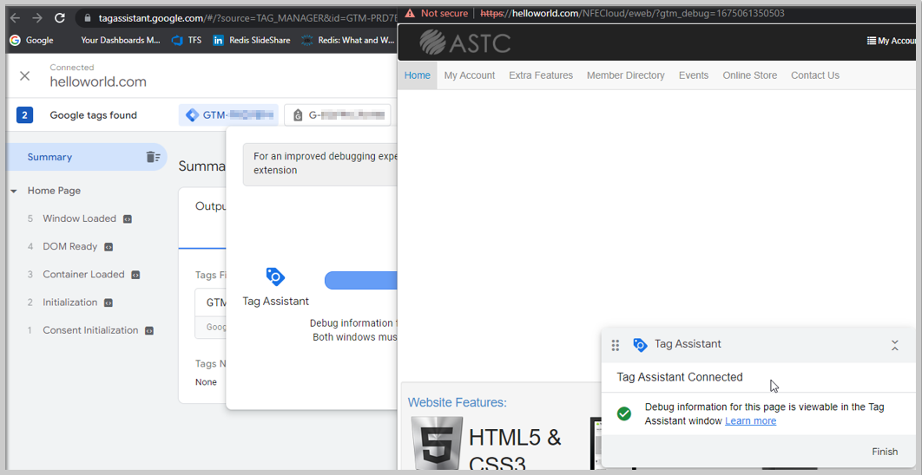Click the code icon beside Window Loaded

(127, 219)
